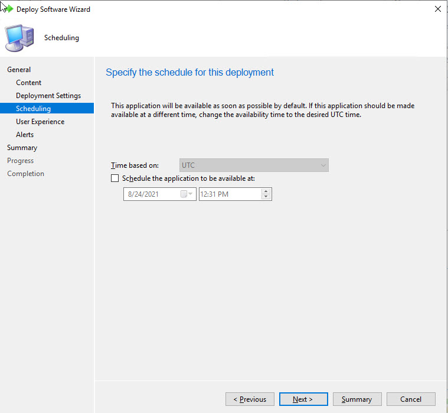Click the Previous button

(x=250, y=399)
